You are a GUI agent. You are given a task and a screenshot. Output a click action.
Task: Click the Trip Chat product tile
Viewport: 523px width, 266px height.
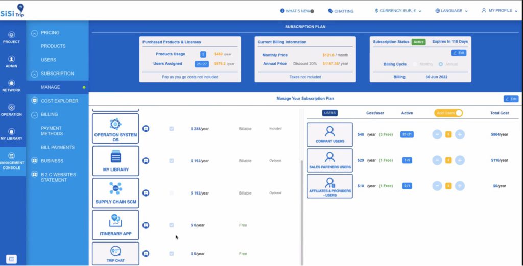pos(115,254)
